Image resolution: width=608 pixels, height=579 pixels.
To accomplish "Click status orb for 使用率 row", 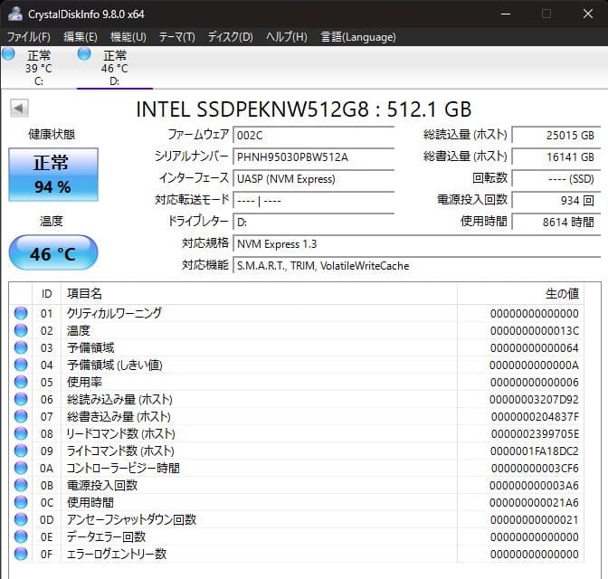I will point(21,382).
